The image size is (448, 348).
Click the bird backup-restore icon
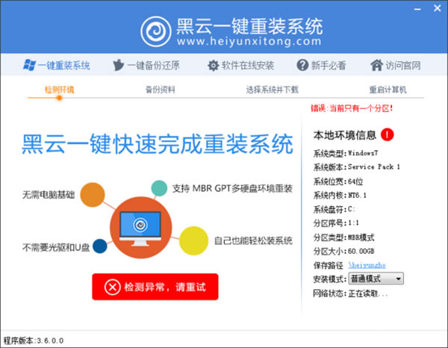(x=118, y=65)
